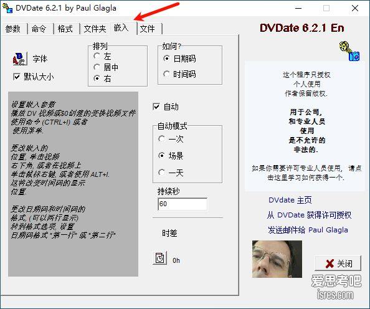Select 场景 auto mode
This screenshot has width=370, height=309.
coord(161,156)
